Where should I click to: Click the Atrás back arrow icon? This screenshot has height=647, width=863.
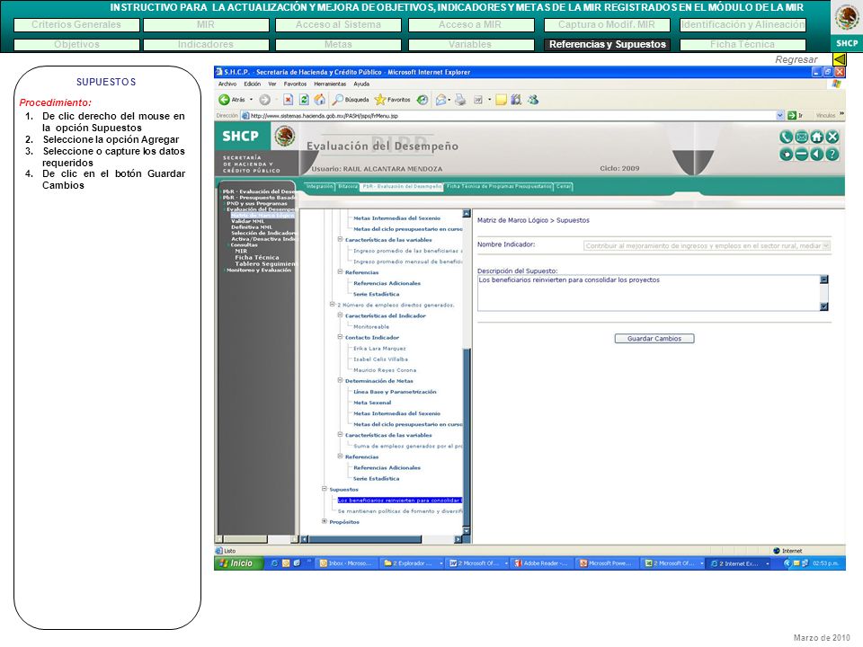(224, 100)
